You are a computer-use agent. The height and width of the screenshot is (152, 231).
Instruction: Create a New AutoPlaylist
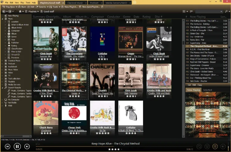[89, 7]
